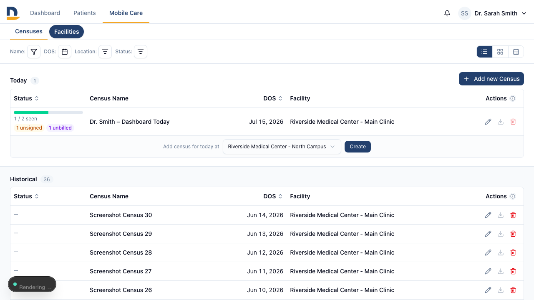Click the 1 unbilled badge

[x=60, y=128]
